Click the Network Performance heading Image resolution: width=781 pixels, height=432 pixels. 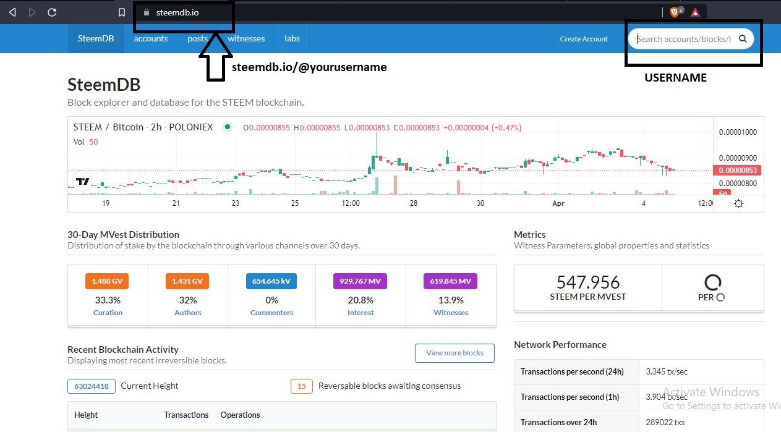point(560,345)
